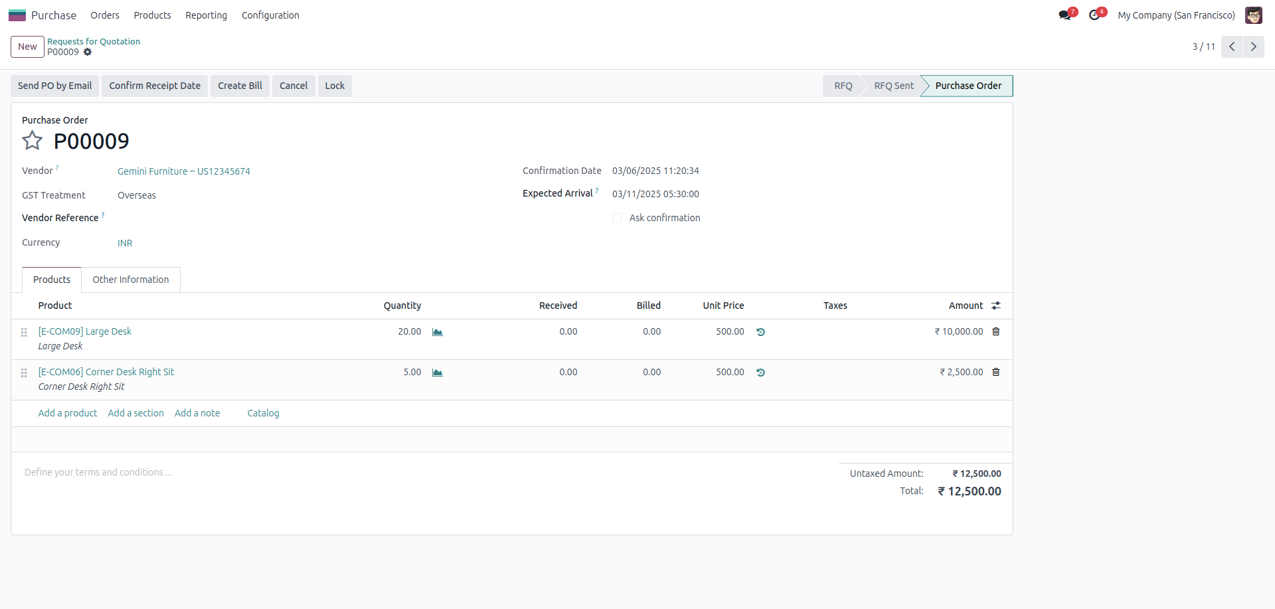The image size is (1275, 609).
Task: Reset unit price for Large Desk line
Action: (x=760, y=332)
